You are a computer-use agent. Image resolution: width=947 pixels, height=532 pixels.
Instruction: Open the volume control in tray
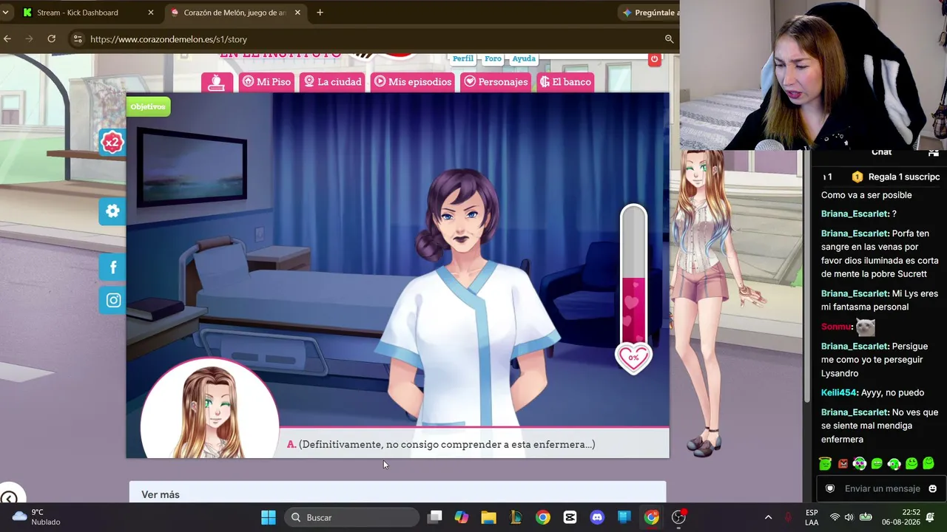point(849,517)
